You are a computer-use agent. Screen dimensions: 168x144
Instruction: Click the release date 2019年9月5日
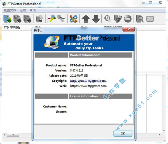coord(79,76)
